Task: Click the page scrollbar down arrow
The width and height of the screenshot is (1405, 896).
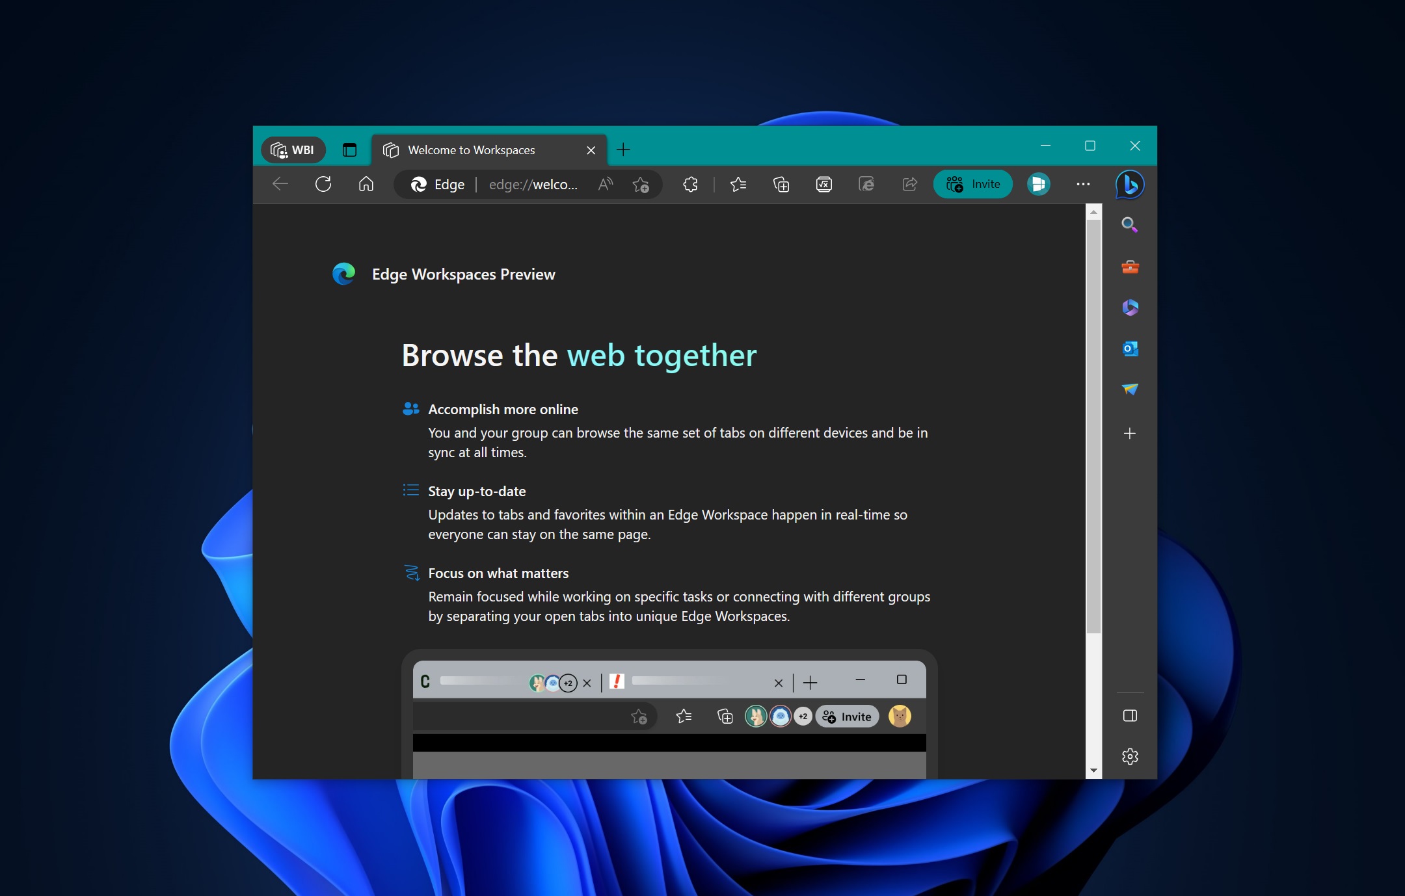Action: click(1093, 771)
